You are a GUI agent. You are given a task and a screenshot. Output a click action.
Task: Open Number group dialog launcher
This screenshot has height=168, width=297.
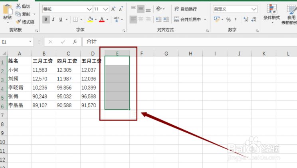pyautogui.click(x=257, y=31)
